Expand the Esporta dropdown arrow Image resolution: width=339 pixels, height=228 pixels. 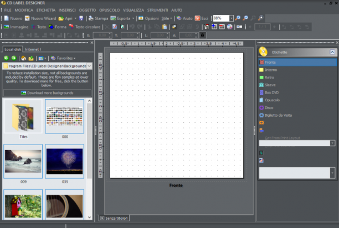(x=133, y=18)
